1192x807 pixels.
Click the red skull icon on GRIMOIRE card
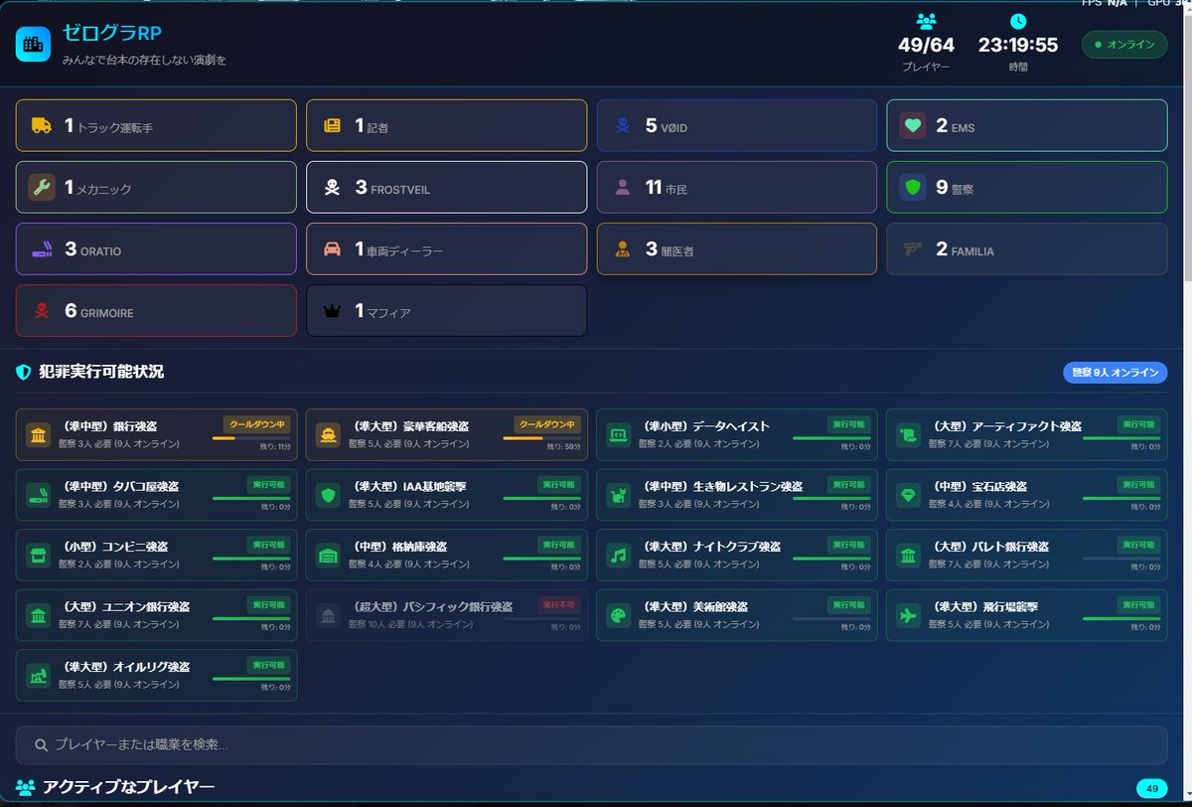41,311
